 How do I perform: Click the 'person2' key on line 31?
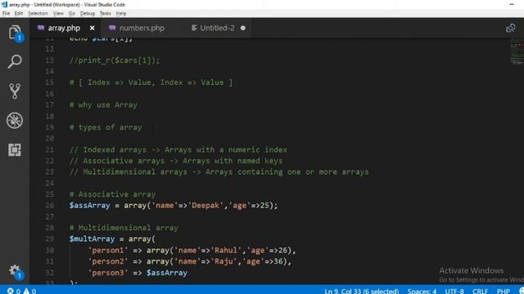click(108, 261)
